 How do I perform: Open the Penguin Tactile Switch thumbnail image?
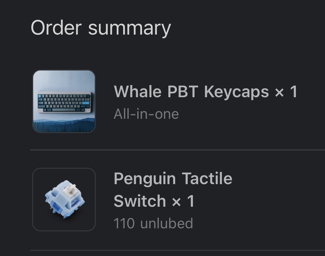64,200
